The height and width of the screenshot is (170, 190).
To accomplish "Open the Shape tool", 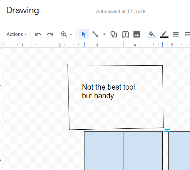I will pos(114,34).
